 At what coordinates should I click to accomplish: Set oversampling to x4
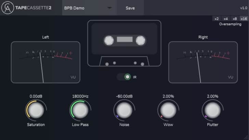coord(226,19)
